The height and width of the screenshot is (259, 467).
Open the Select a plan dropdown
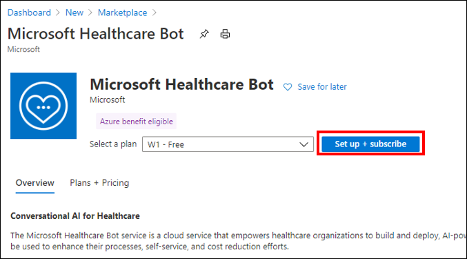(228, 144)
